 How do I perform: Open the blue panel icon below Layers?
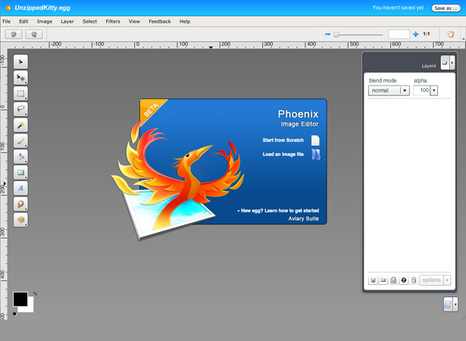tap(448, 304)
